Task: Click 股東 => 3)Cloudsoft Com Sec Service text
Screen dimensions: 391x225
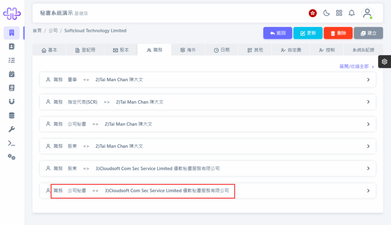Action: click(x=144, y=169)
